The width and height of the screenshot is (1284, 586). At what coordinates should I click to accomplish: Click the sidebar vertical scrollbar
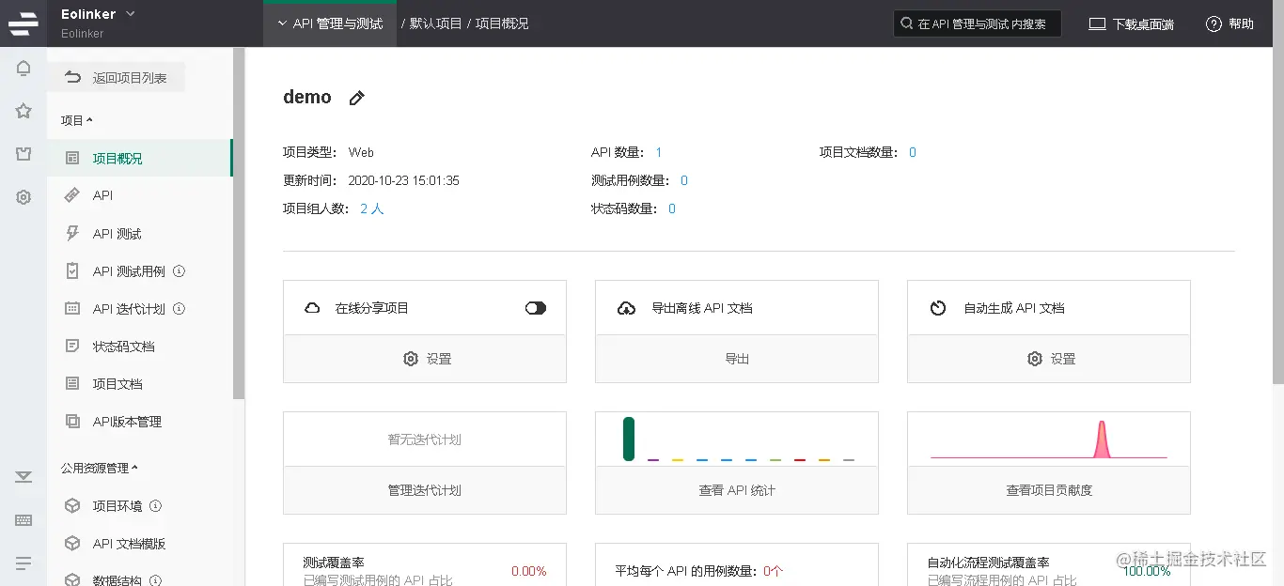[x=239, y=224]
